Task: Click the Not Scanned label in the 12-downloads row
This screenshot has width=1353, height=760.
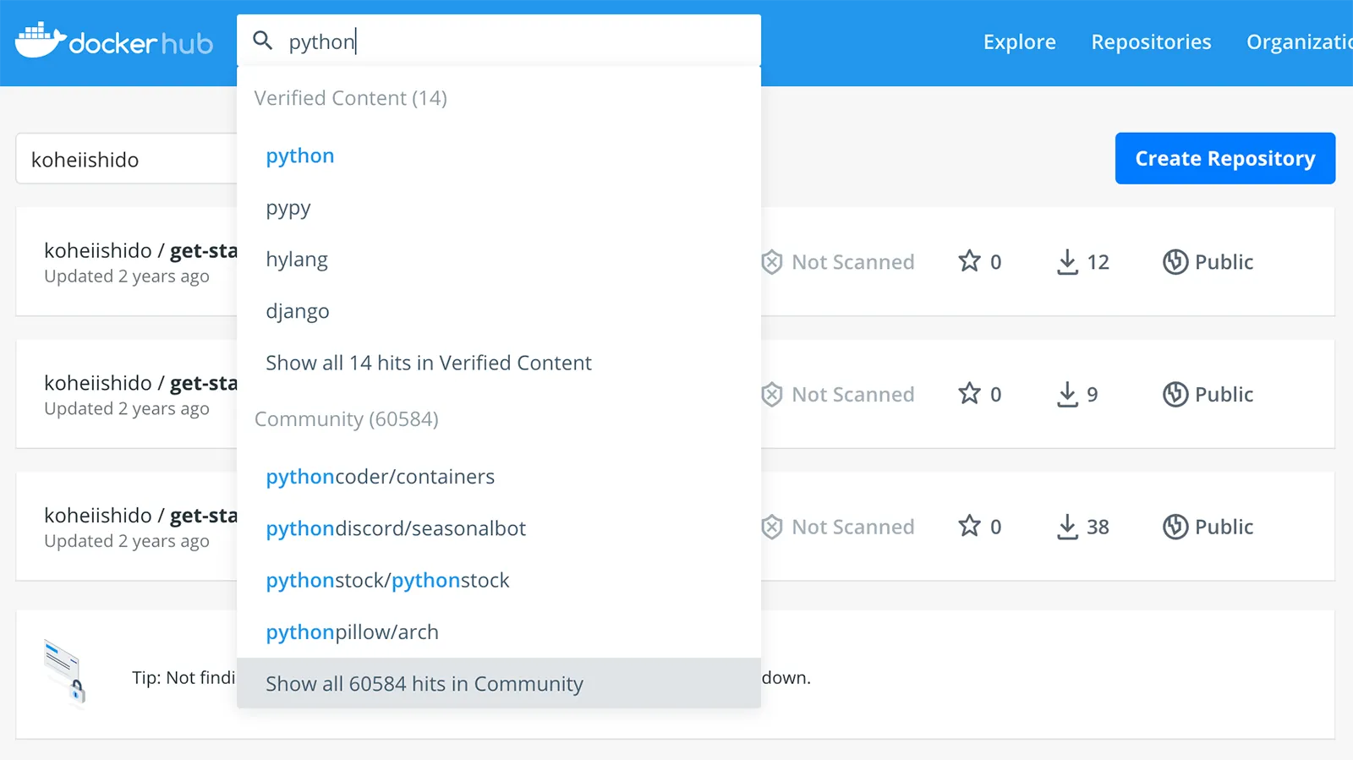Action: tap(852, 262)
